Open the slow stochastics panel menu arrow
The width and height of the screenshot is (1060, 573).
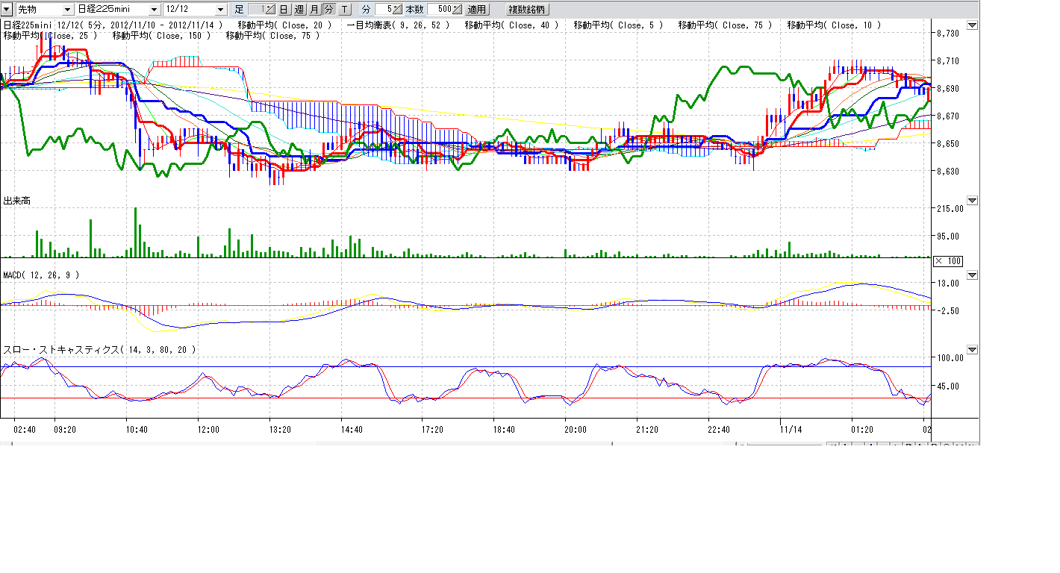[x=972, y=350]
